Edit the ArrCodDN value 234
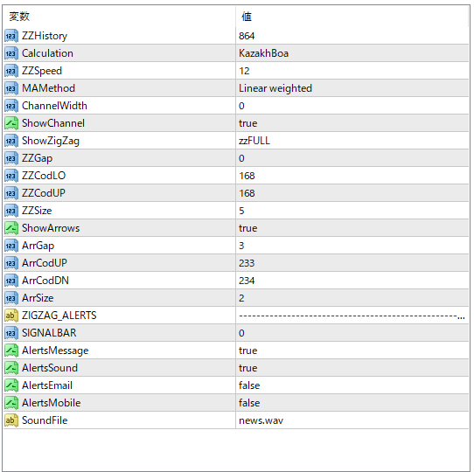Viewport: 474px width, 472px height. pyautogui.click(x=352, y=281)
